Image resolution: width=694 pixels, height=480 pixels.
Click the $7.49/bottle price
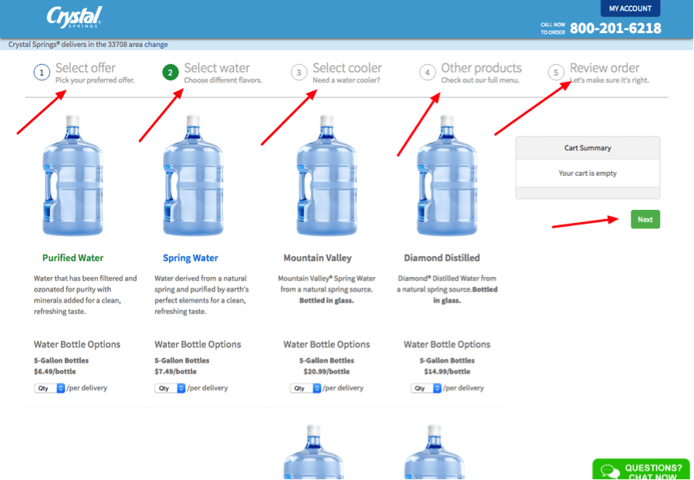click(175, 372)
